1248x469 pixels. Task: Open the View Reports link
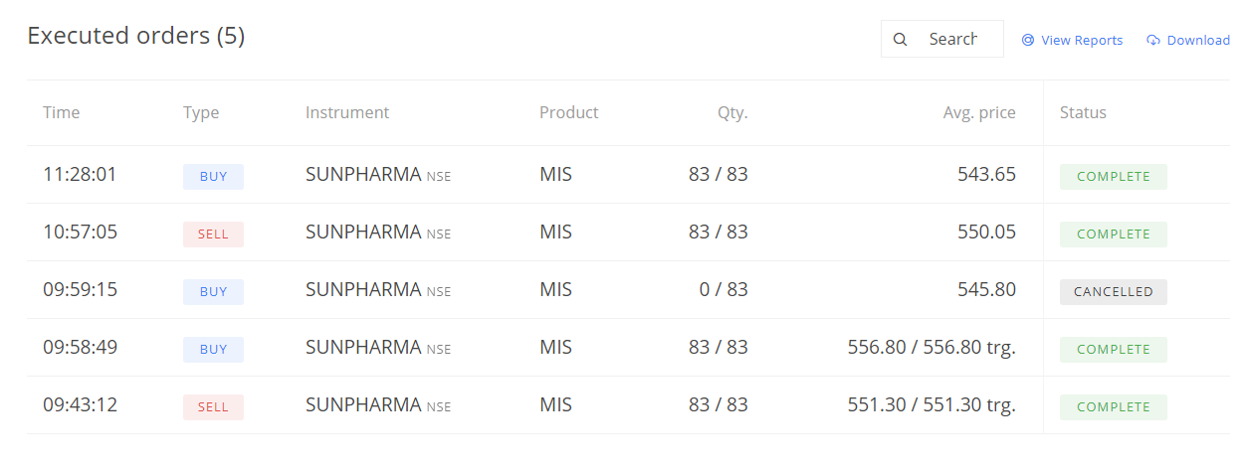click(x=1072, y=41)
